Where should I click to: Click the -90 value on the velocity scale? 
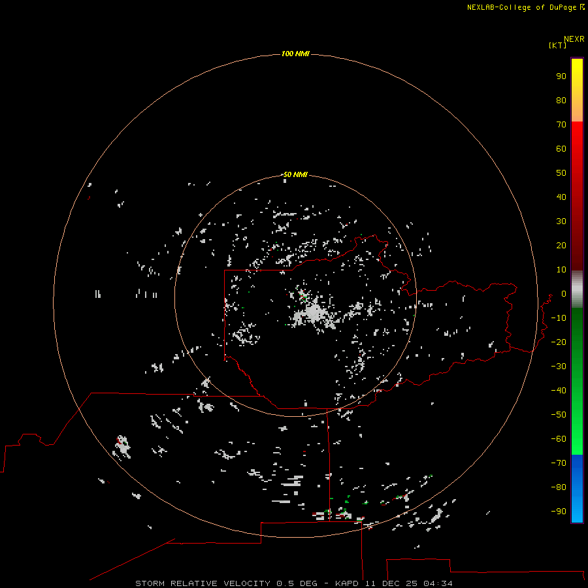click(559, 512)
